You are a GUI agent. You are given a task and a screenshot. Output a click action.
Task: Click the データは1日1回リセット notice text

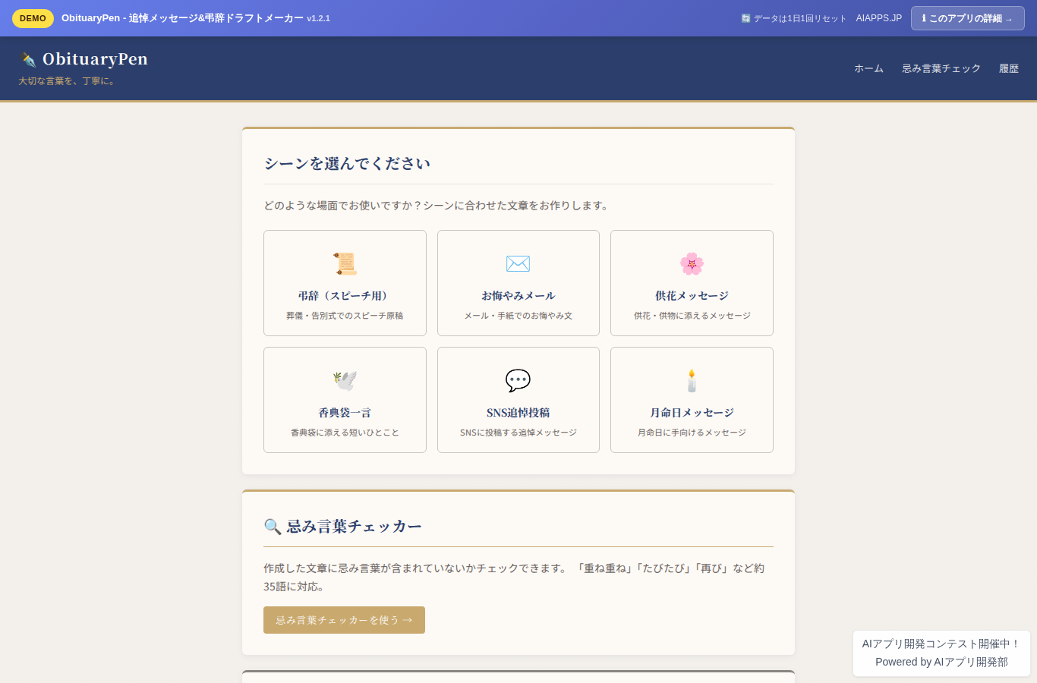(x=799, y=18)
